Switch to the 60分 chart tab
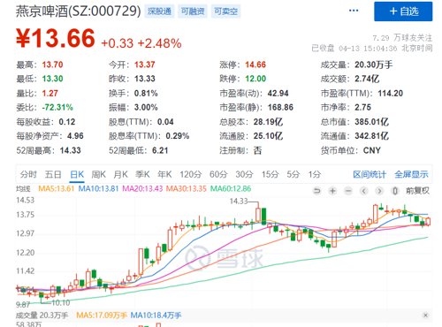This screenshot has width=442, height=327. point(218,174)
